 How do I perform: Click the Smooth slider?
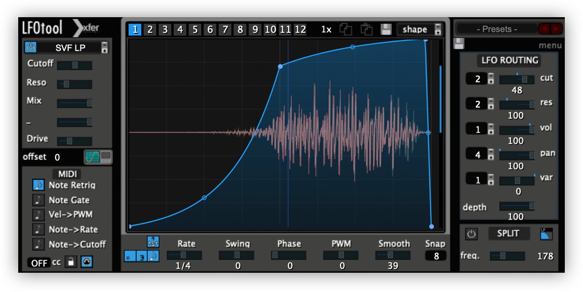tap(393, 255)
